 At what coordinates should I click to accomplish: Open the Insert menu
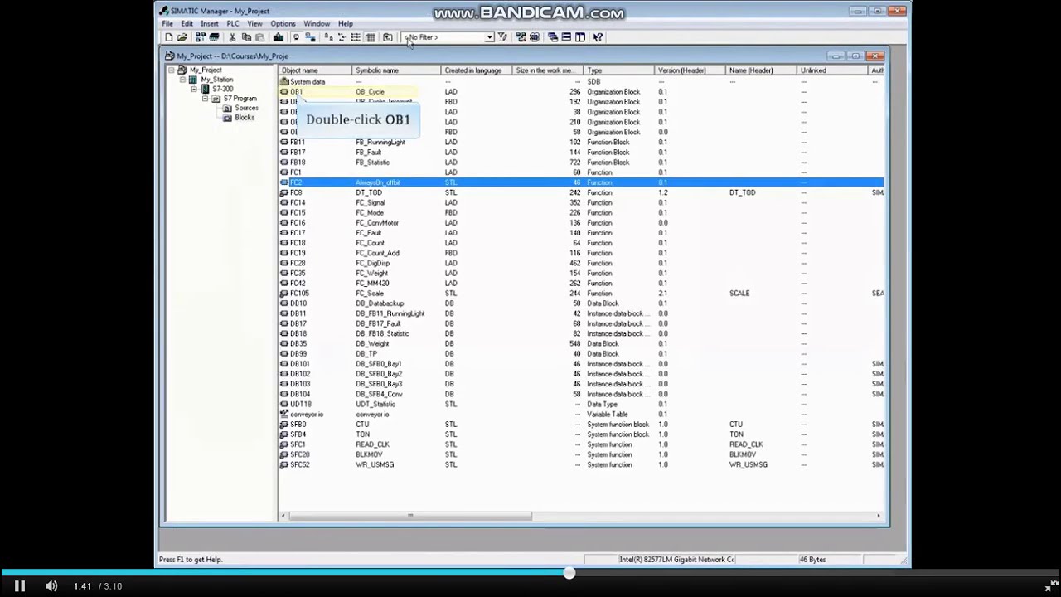coord(210,24)
